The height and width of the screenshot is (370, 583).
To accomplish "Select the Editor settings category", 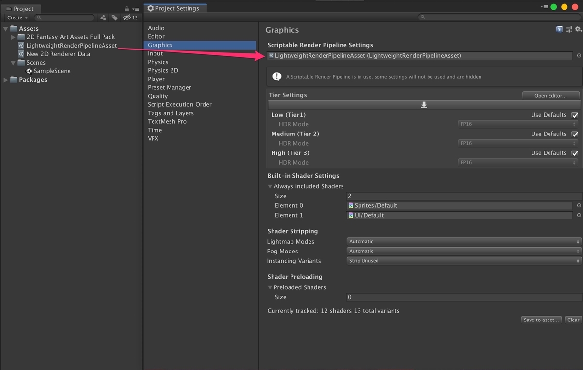I will pyautogui.click(x=156, y=36).
